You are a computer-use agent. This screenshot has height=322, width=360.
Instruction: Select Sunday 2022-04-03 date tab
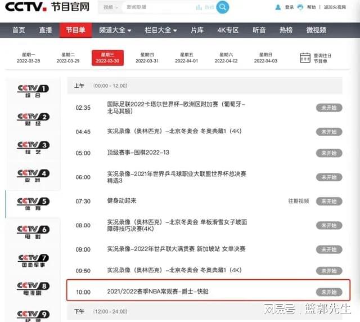tap(265, 57)
